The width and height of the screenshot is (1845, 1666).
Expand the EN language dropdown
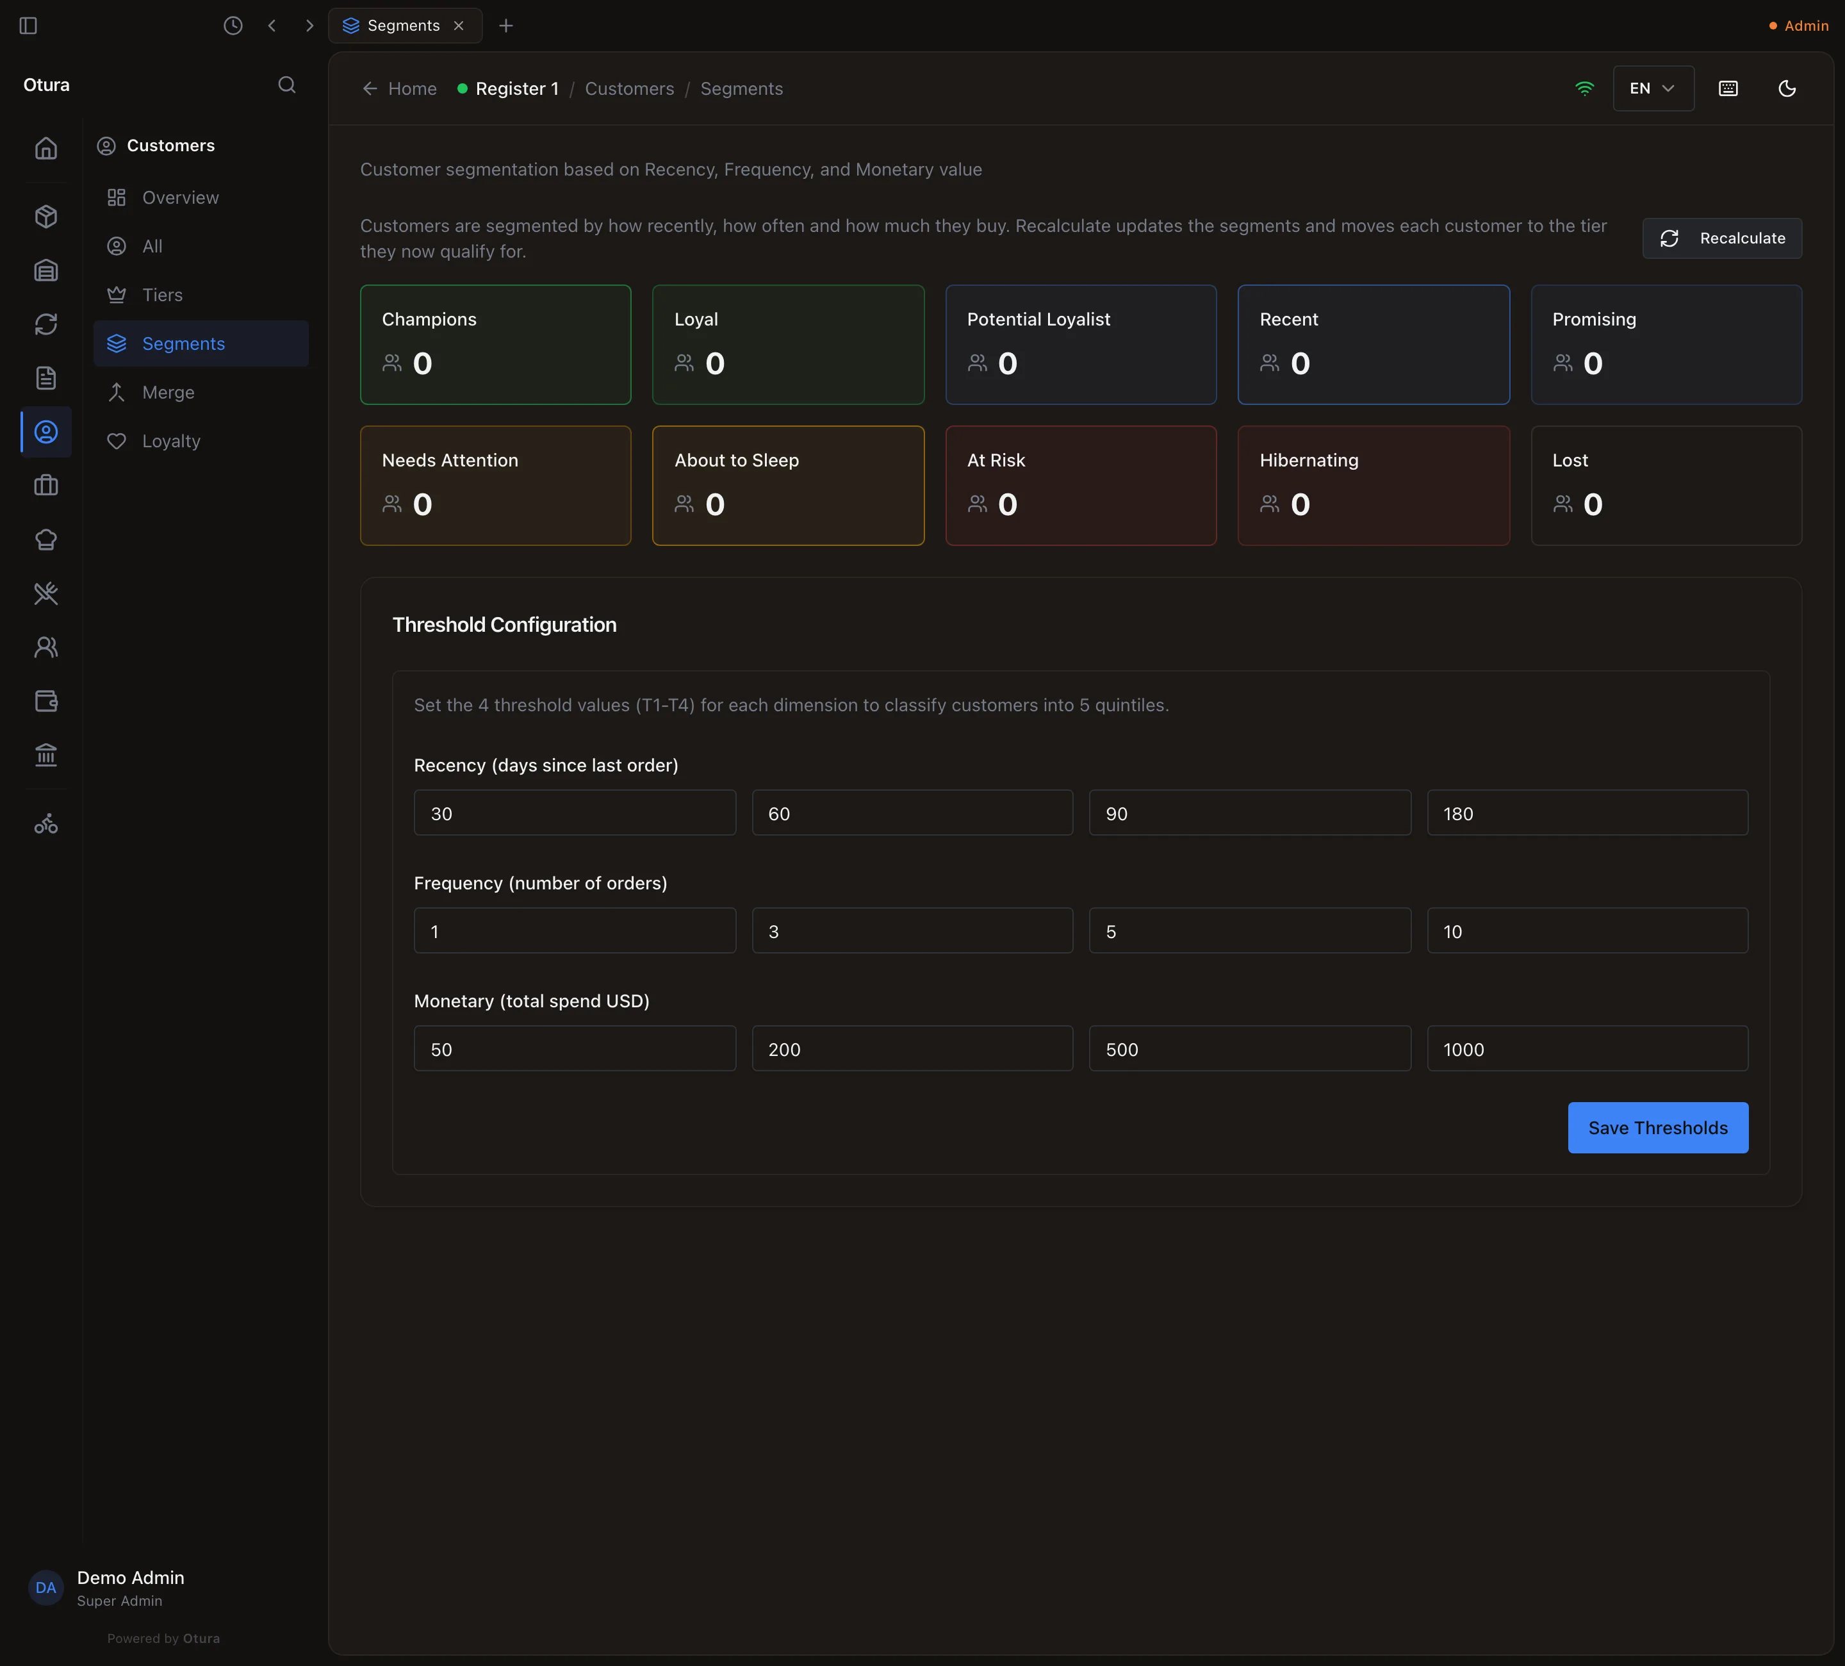[1653, 89]
